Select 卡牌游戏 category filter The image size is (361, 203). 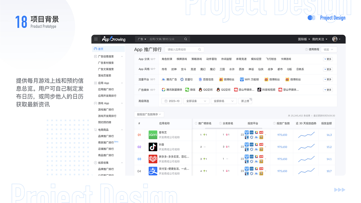[x=286, y=59]
